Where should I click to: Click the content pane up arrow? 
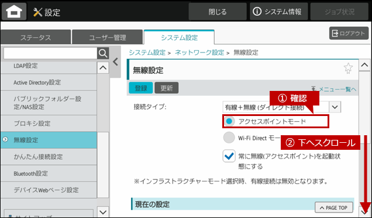point(364,65)
